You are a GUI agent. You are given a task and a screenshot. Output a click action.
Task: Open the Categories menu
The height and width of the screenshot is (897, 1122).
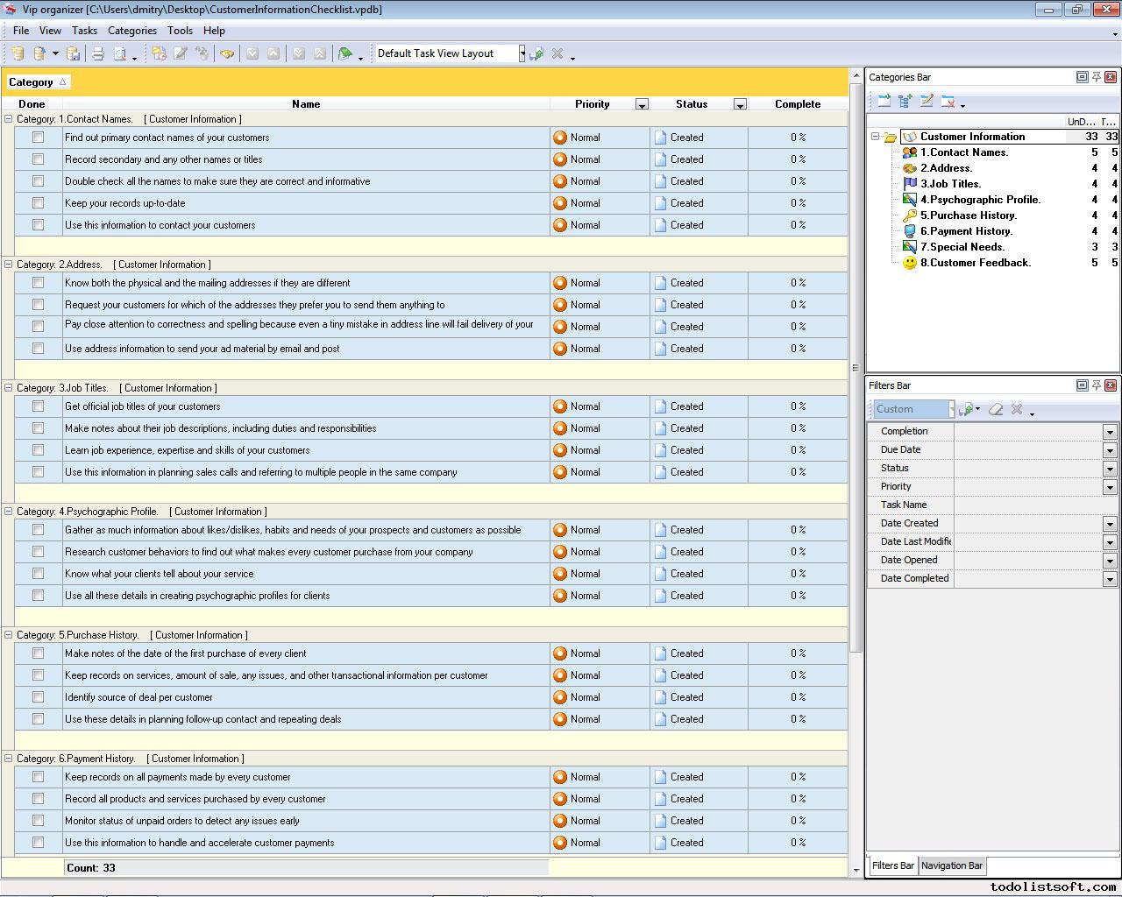[x=131, y=31]
